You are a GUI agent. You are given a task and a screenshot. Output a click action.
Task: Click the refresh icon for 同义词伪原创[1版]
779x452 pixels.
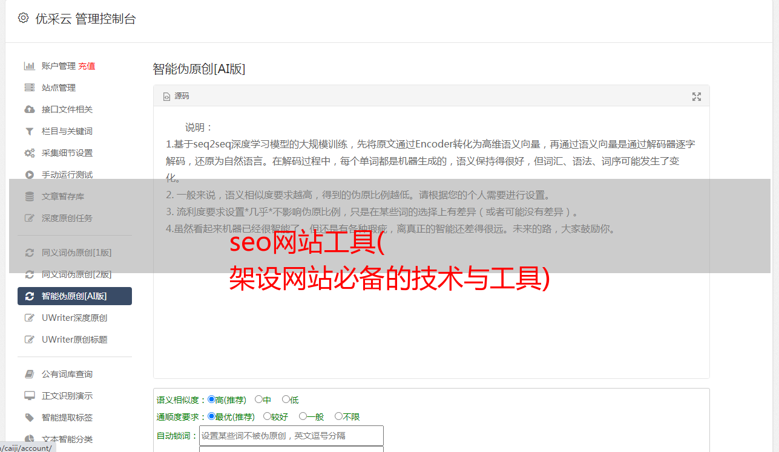point(29,253)
